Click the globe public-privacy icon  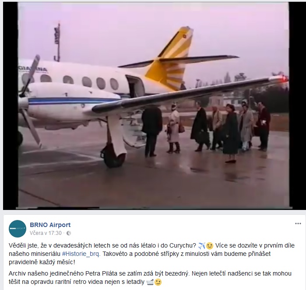pyautogui.click(x=69, y=233)
